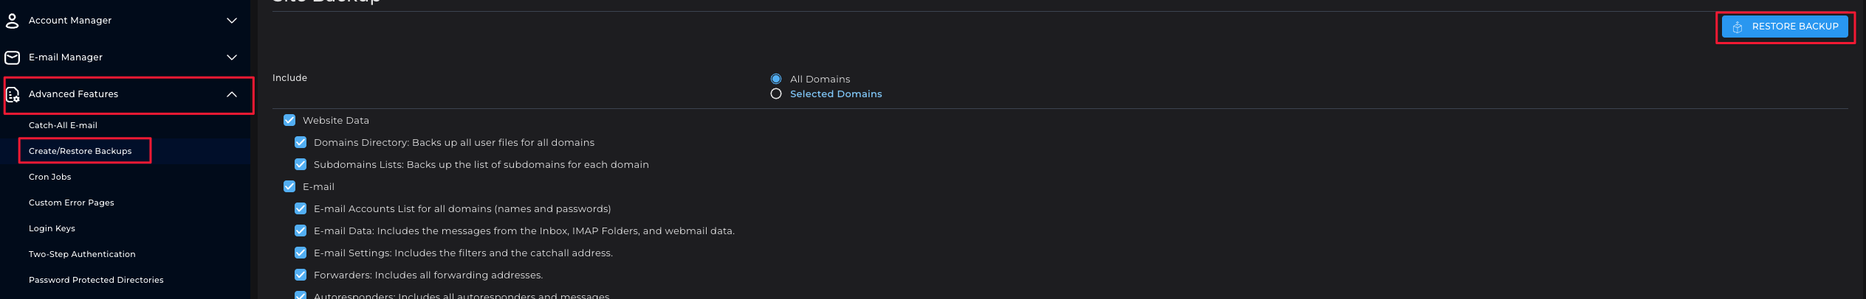Screen dimensions: 1866x299
Task: Uncheck the E-mail category checkbox
Action: [289, 186]
